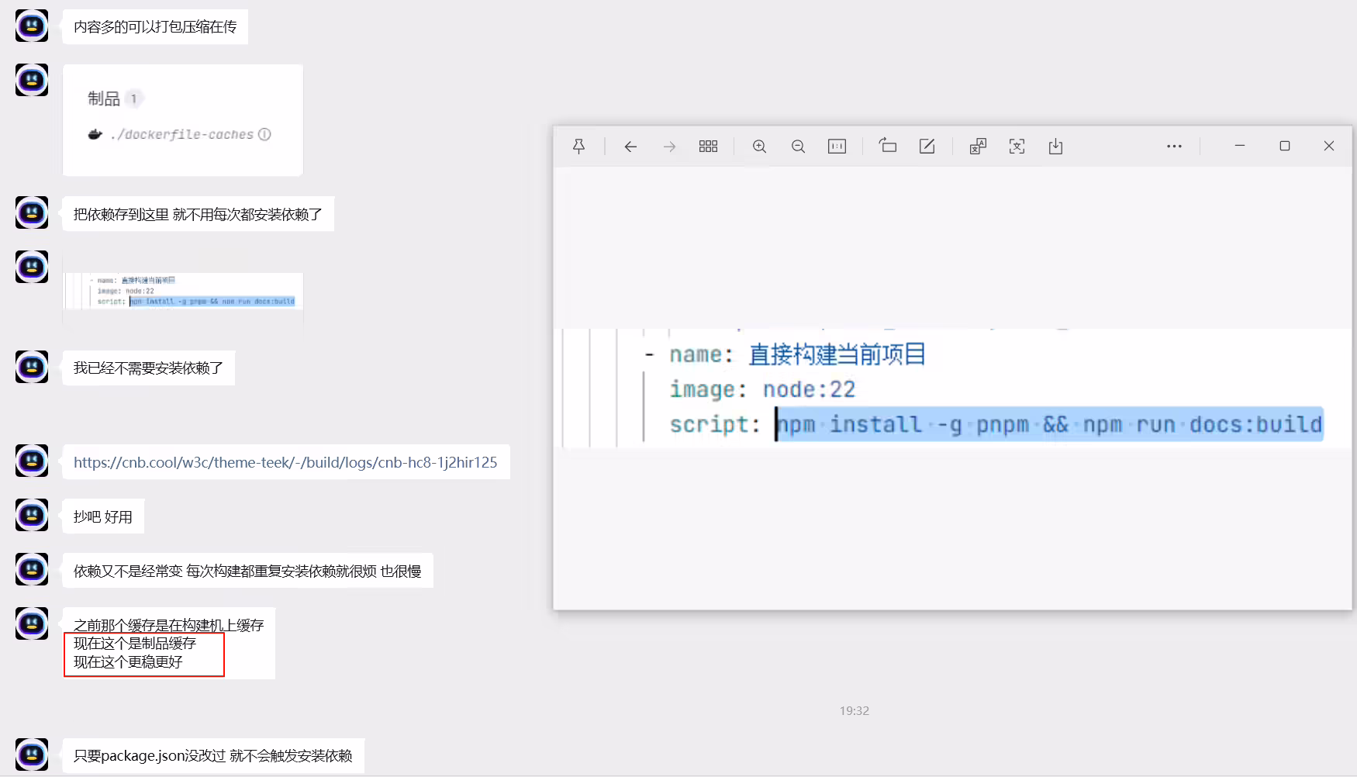1357x777 pixels.
Task: Zoom in on the image
Action: click(x=759, y=146)
